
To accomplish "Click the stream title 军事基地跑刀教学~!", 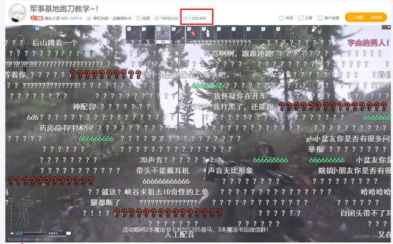I will 64,9.
